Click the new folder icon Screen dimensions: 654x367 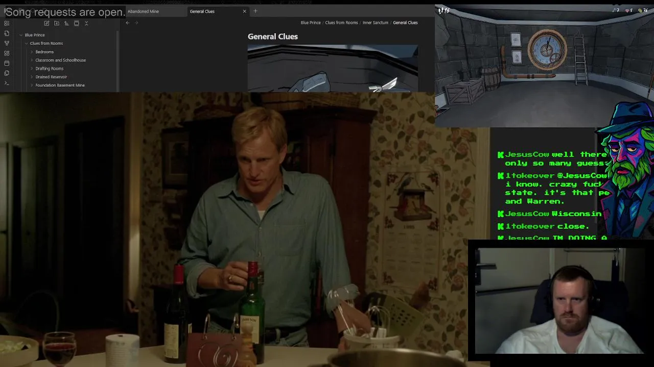point(56,23)
